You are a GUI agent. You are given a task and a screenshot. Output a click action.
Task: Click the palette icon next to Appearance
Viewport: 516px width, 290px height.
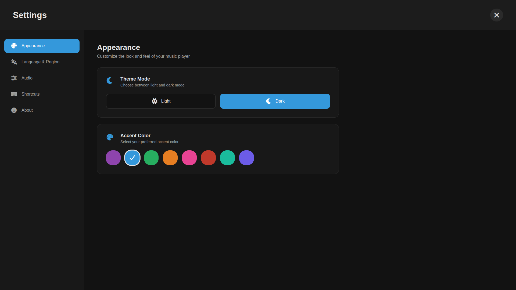[14, 46]
